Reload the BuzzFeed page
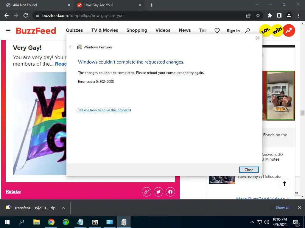This screenshot has width=305, height=228. coord(26,15)
